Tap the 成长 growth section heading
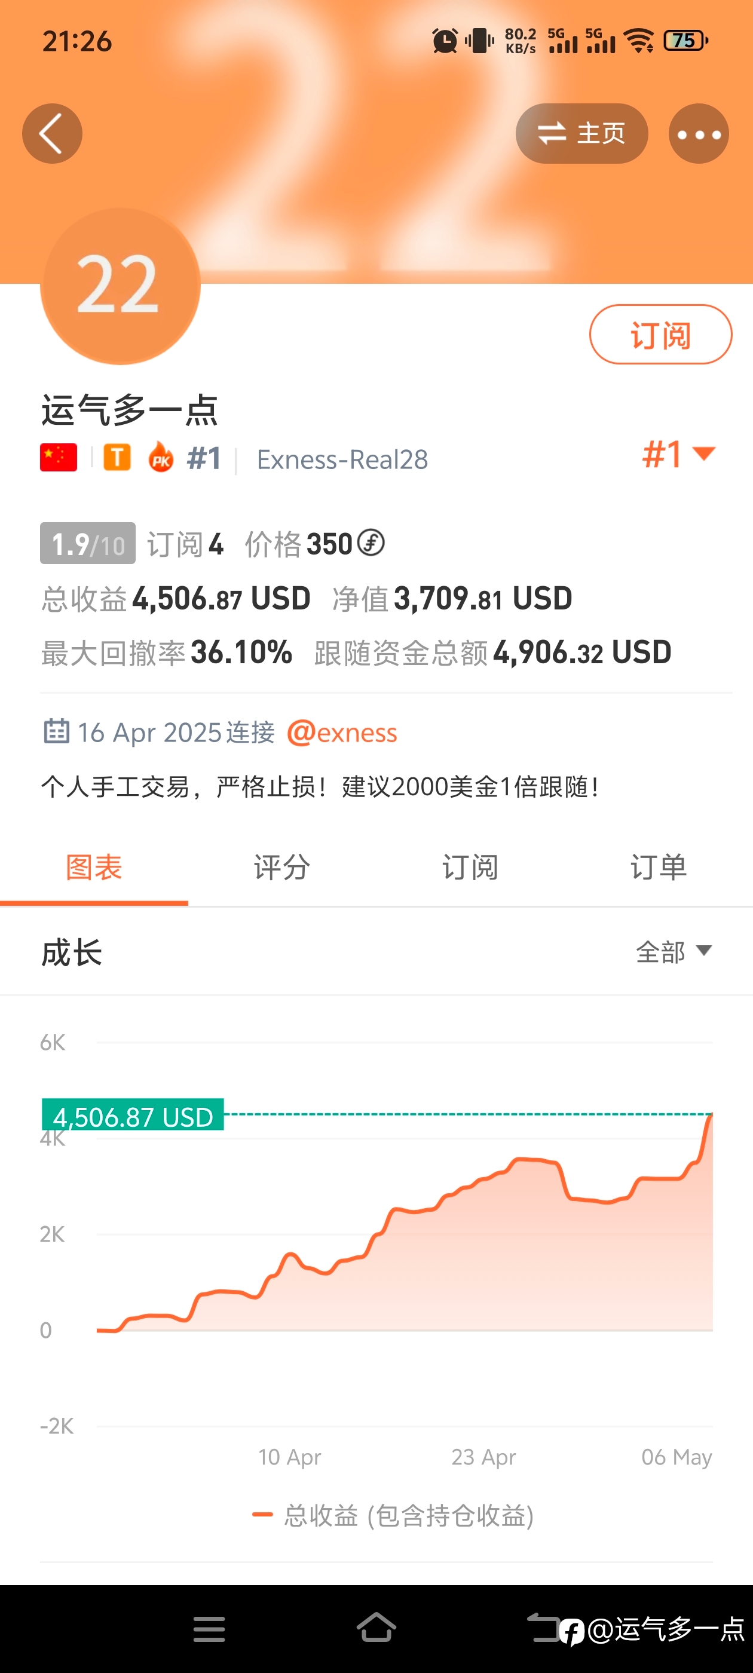This screenshot has width=753, height=1673. point(72,953)
